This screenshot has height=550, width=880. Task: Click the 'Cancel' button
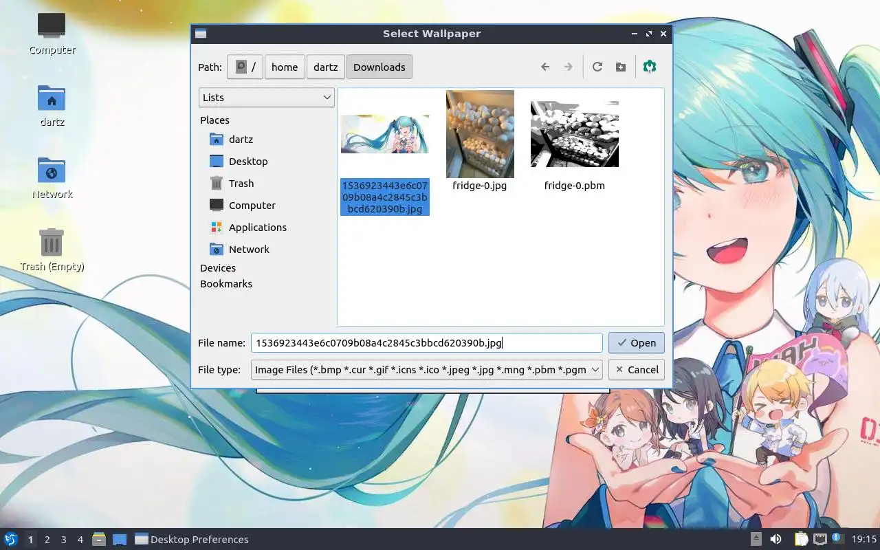pyautogui.click(x=637, y=370)
